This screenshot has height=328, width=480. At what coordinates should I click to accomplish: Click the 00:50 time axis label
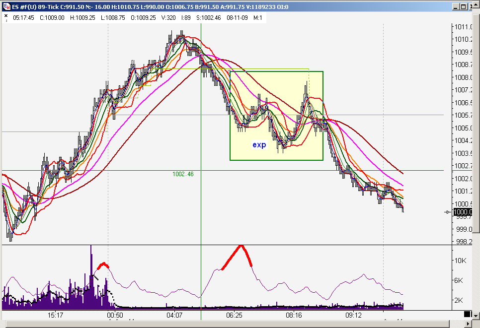pos(115,315)
